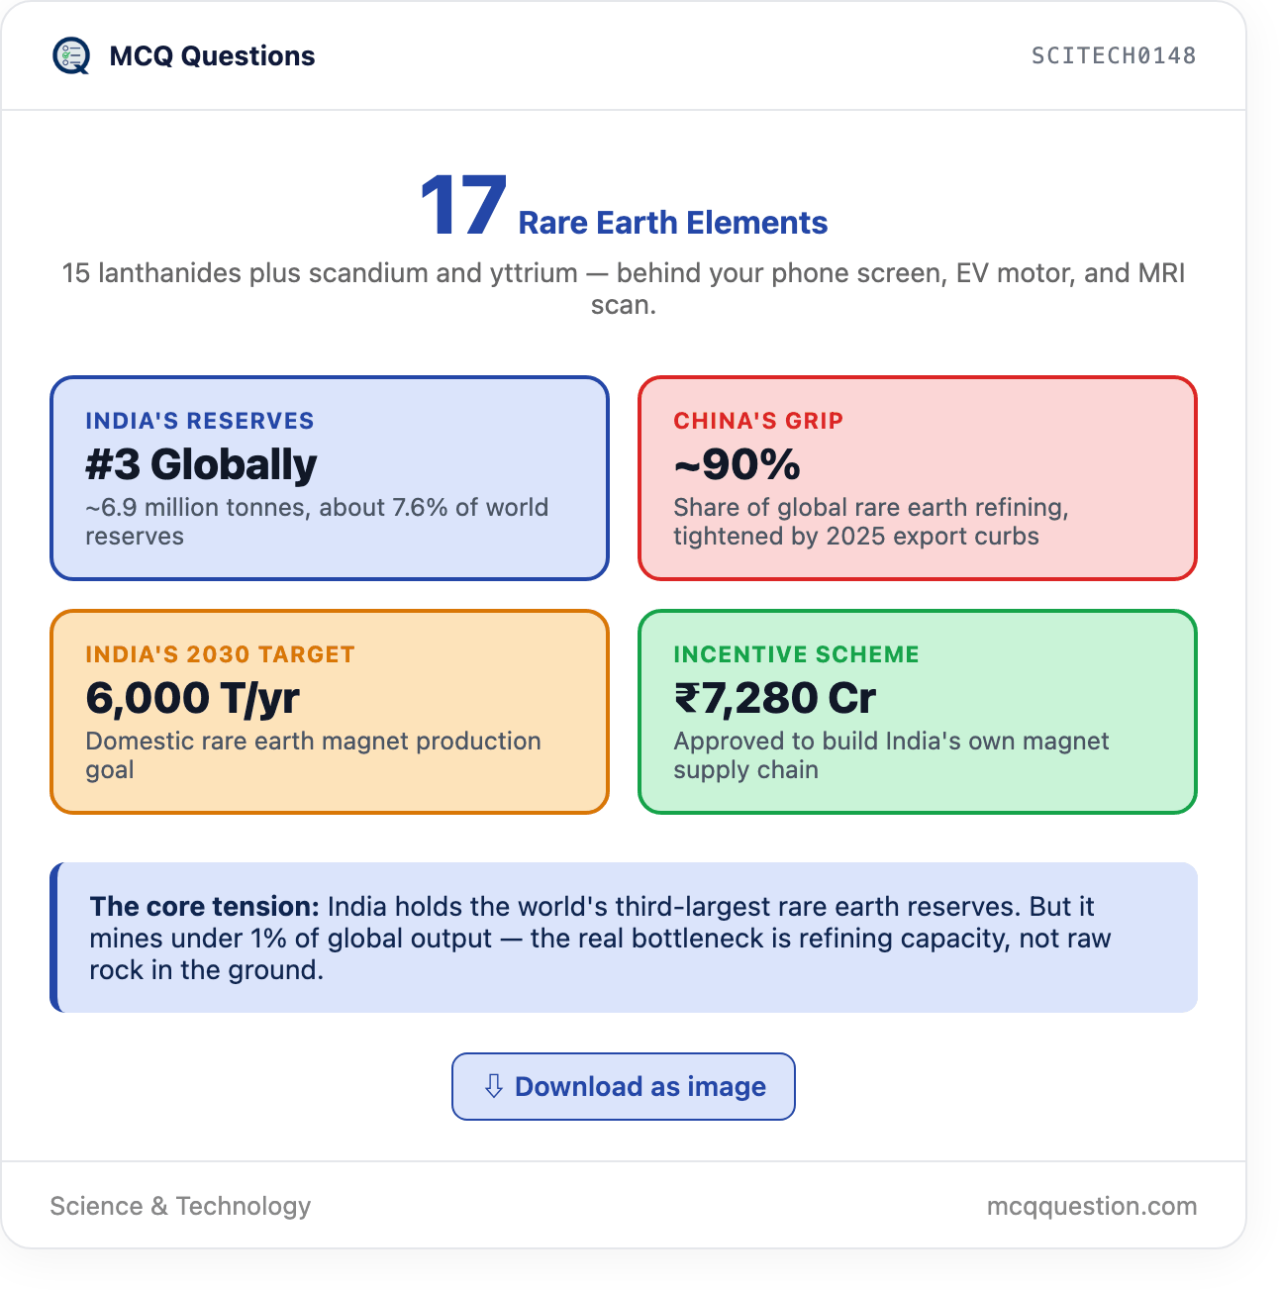Viewport: 1280px width, 1290px height.
Task: Select the India's Reserves card
Action: pyautogui.click(x=330, y=478)
